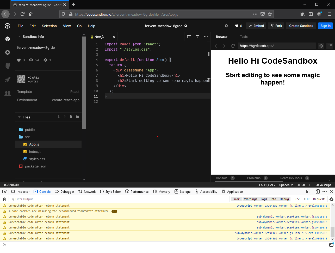Image resolution: width=335 pixels, height=253 pixels.
Task: Toggle the split console sidebar icon
Action: click(331, 245)
